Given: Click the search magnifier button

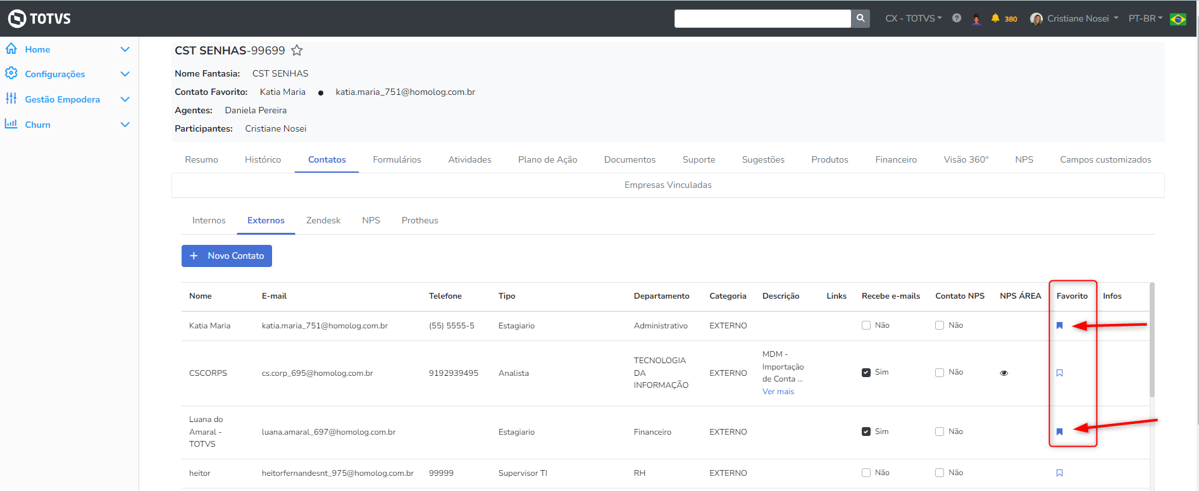Looking at the screenshot, I should pos(860,18).
